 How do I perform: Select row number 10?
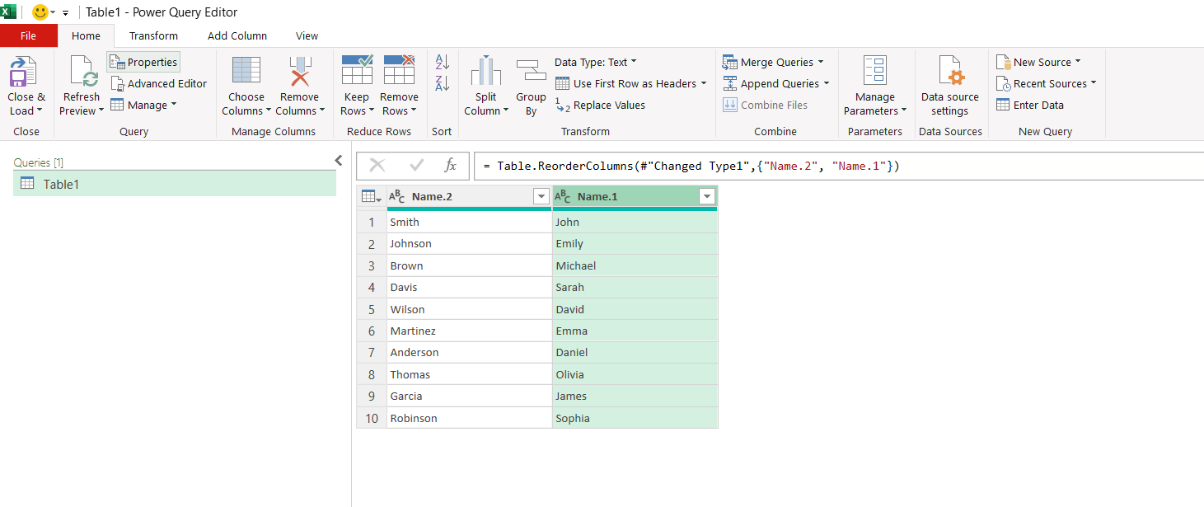click(x=372, y=418)
